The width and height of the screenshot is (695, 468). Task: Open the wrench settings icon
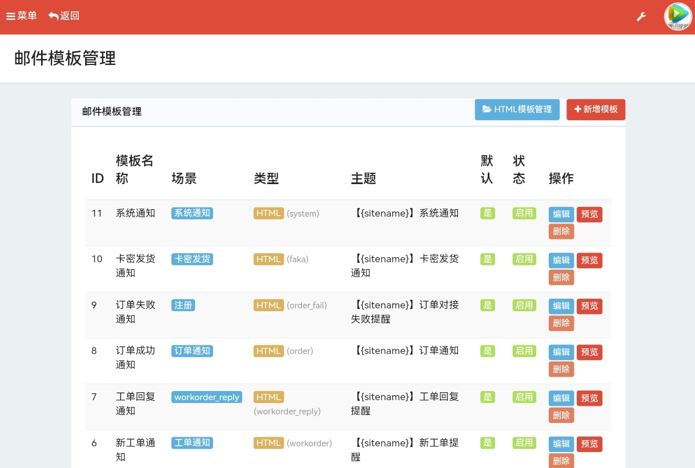(641, 17)
